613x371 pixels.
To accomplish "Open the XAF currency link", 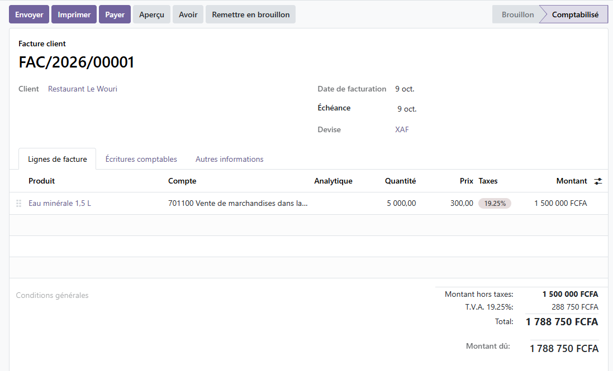I will 402,129.
